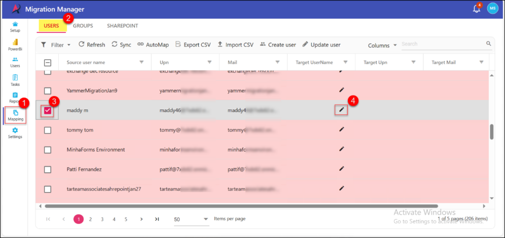Open Source user name column filter icon

point(142,62)
